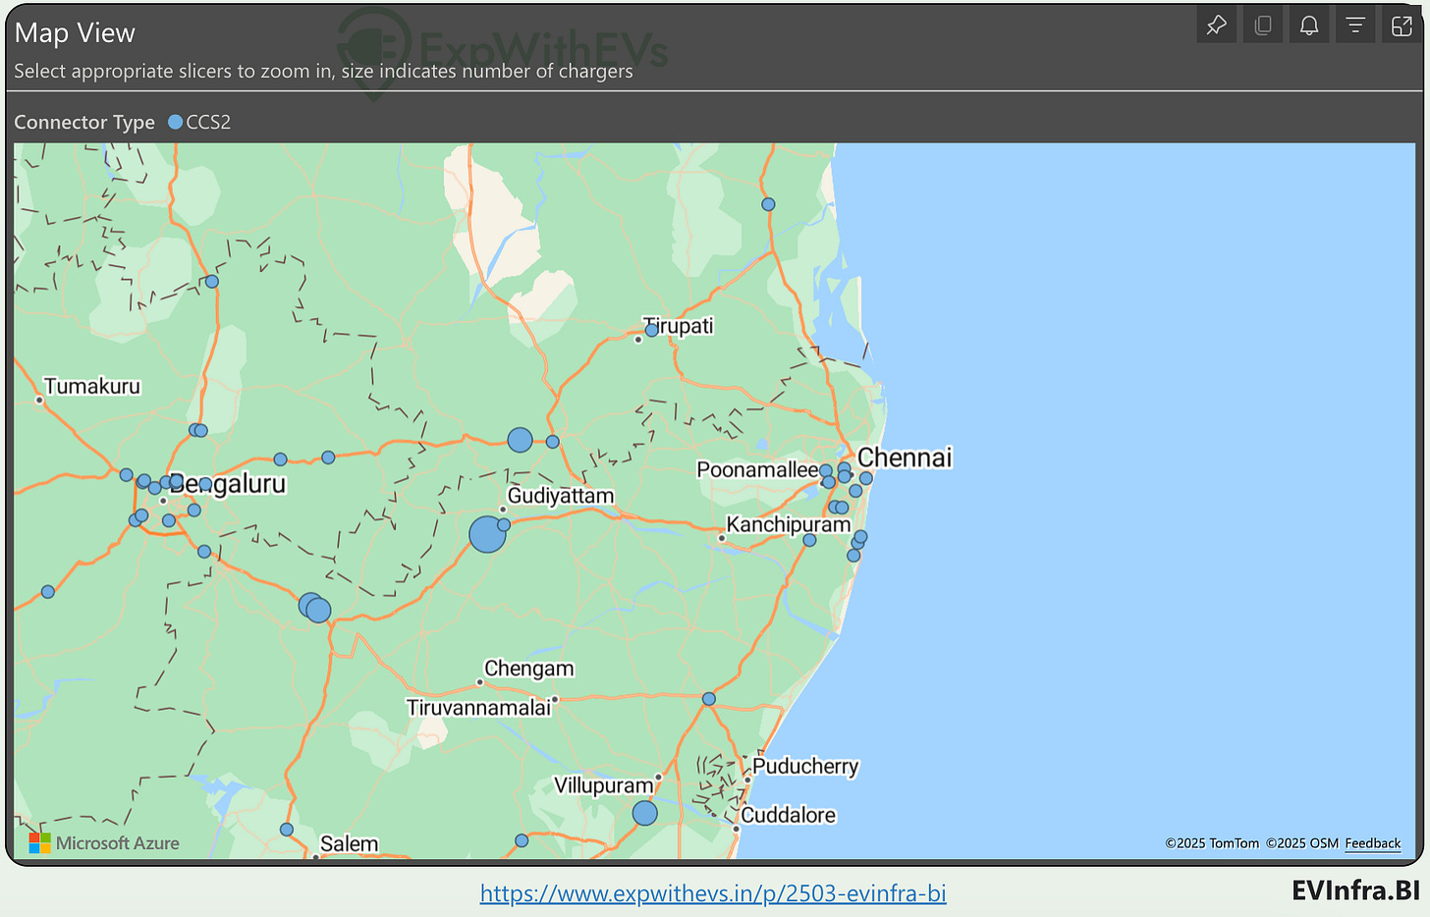Click the Chennai city label
Viewport: 1430px width, 917px height.
(x=905, y=458)
